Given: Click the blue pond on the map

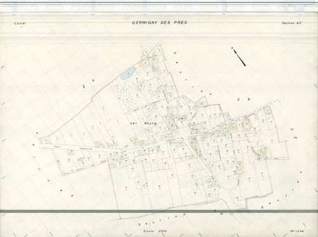Looking at the screenshot, I should 128,73.
